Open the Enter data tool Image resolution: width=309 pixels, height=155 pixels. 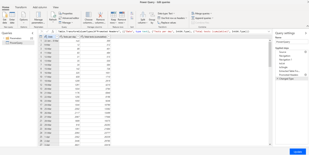(12, 15)
